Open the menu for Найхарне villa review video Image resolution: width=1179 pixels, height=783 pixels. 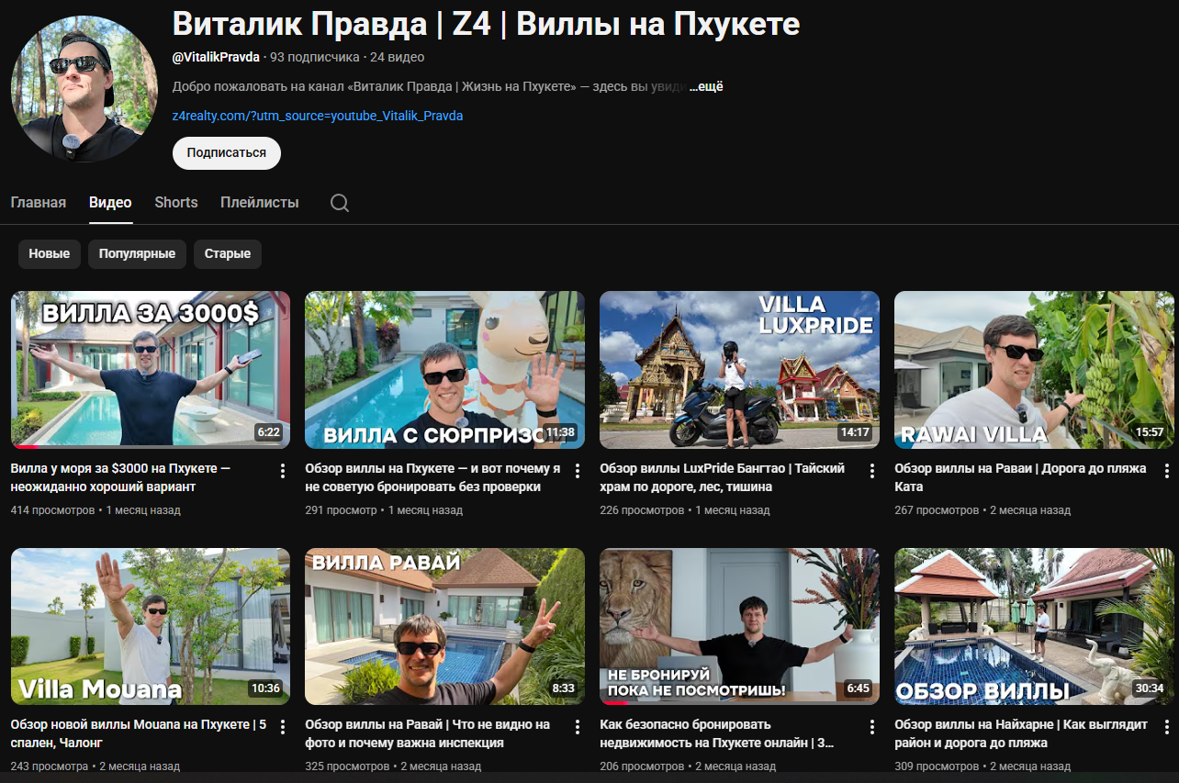[x=1167, y=727]
